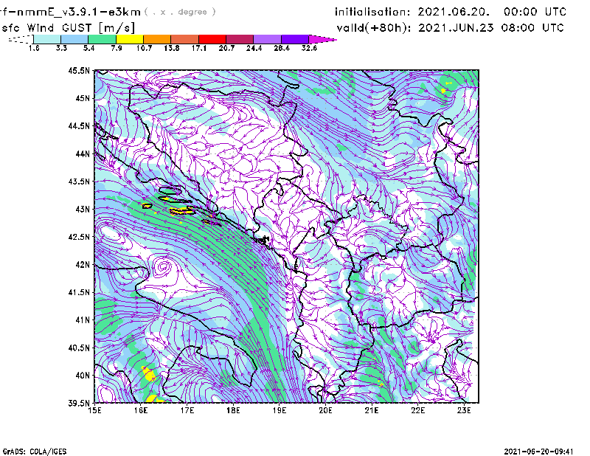590x456 pixels.
Task: Click the spiral vortex center near 42N 16.5E
Action: [x=163, y=267]
